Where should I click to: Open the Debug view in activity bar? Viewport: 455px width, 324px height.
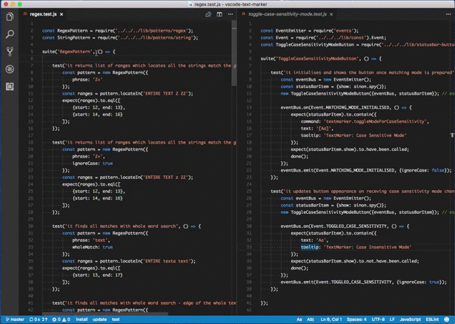click(x=10, y=70)
